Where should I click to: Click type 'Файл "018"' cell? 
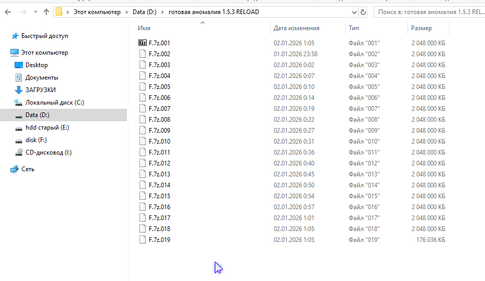[364, 228]
